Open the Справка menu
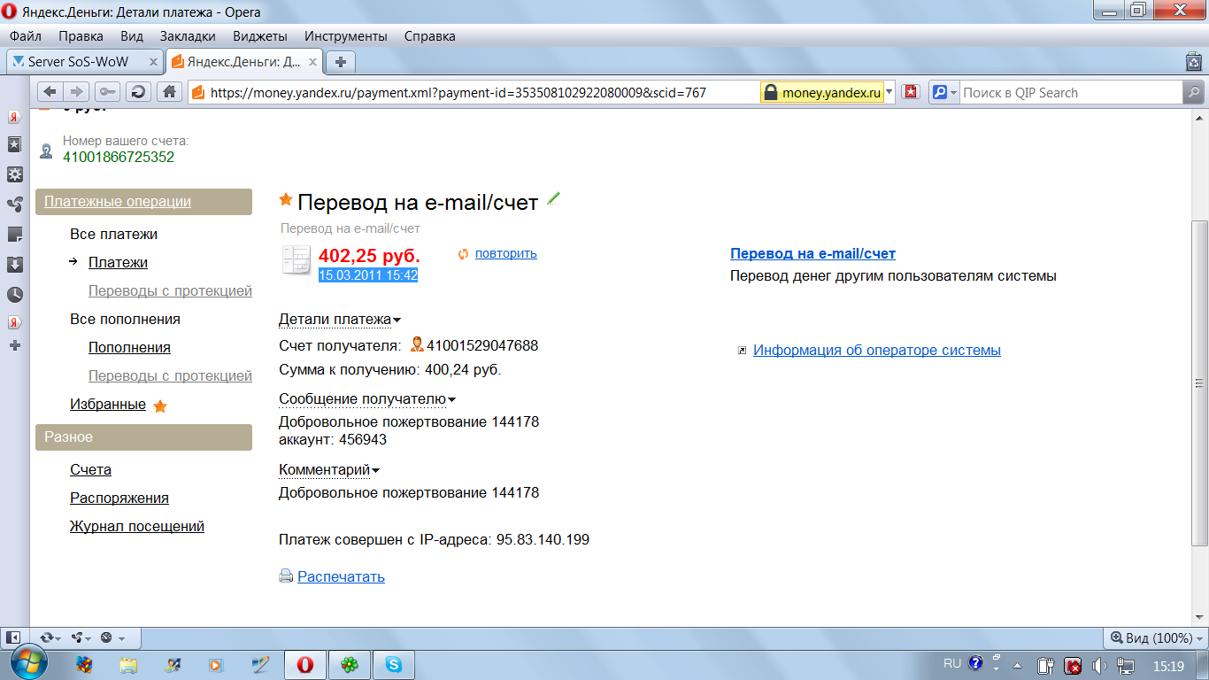The width and height of the screenshot is (1209, 680). tap(430, 36)
